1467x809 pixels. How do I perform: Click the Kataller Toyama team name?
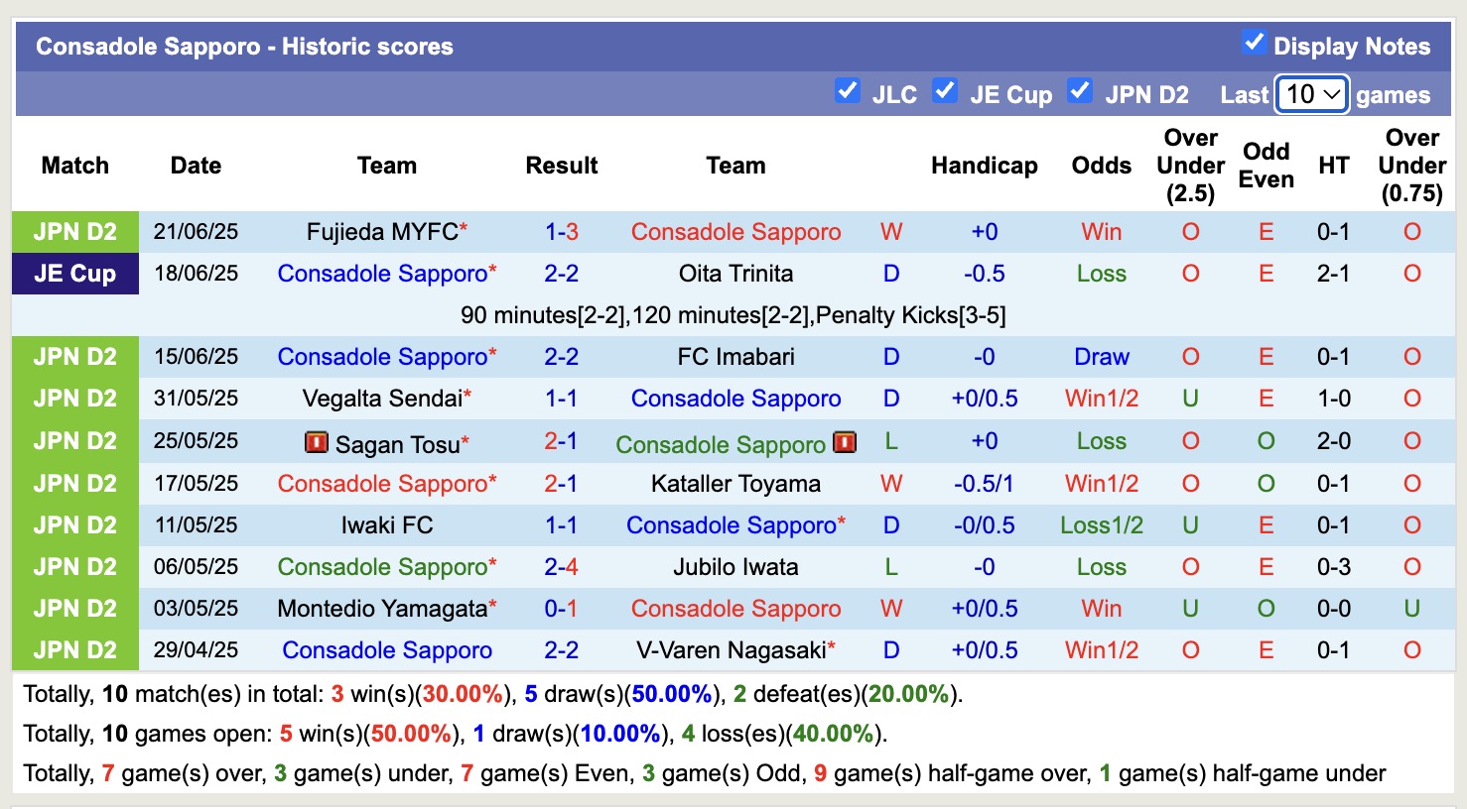735,484
